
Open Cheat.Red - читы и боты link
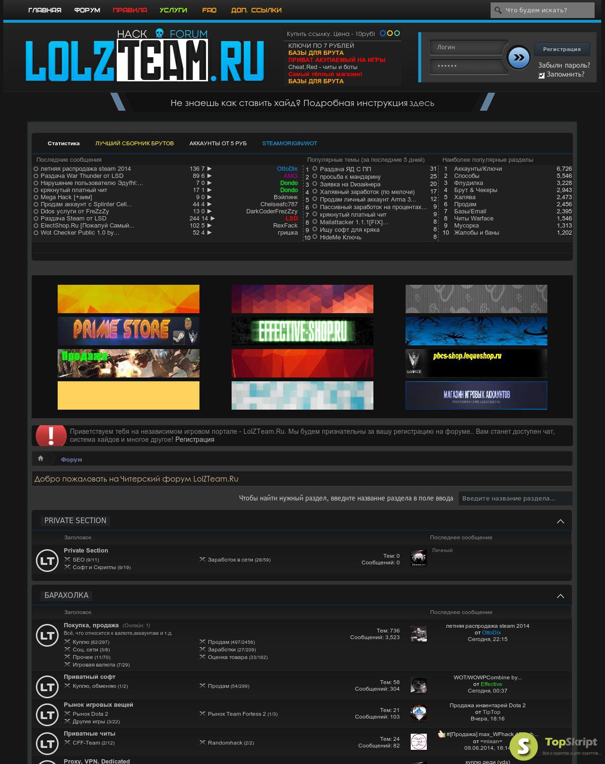click(323, 67)
